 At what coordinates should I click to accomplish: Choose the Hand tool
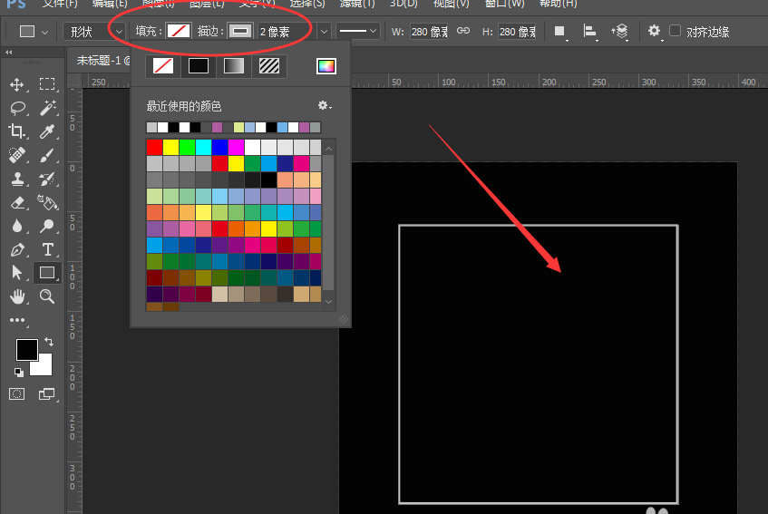coord(16,296)
